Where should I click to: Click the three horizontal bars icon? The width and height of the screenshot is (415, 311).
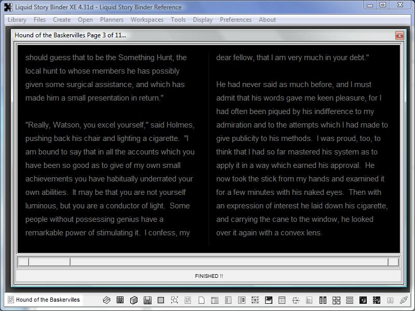pyautogui.click(x=350, y=300)
